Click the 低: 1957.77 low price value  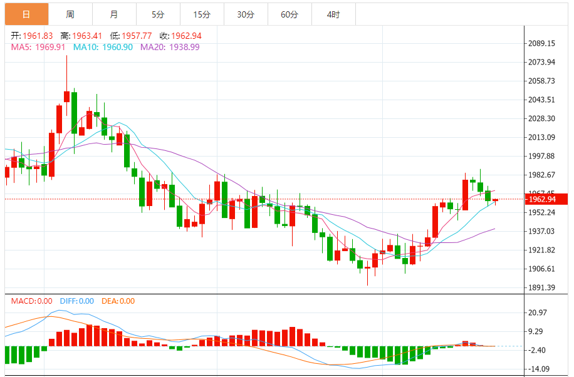131,36
